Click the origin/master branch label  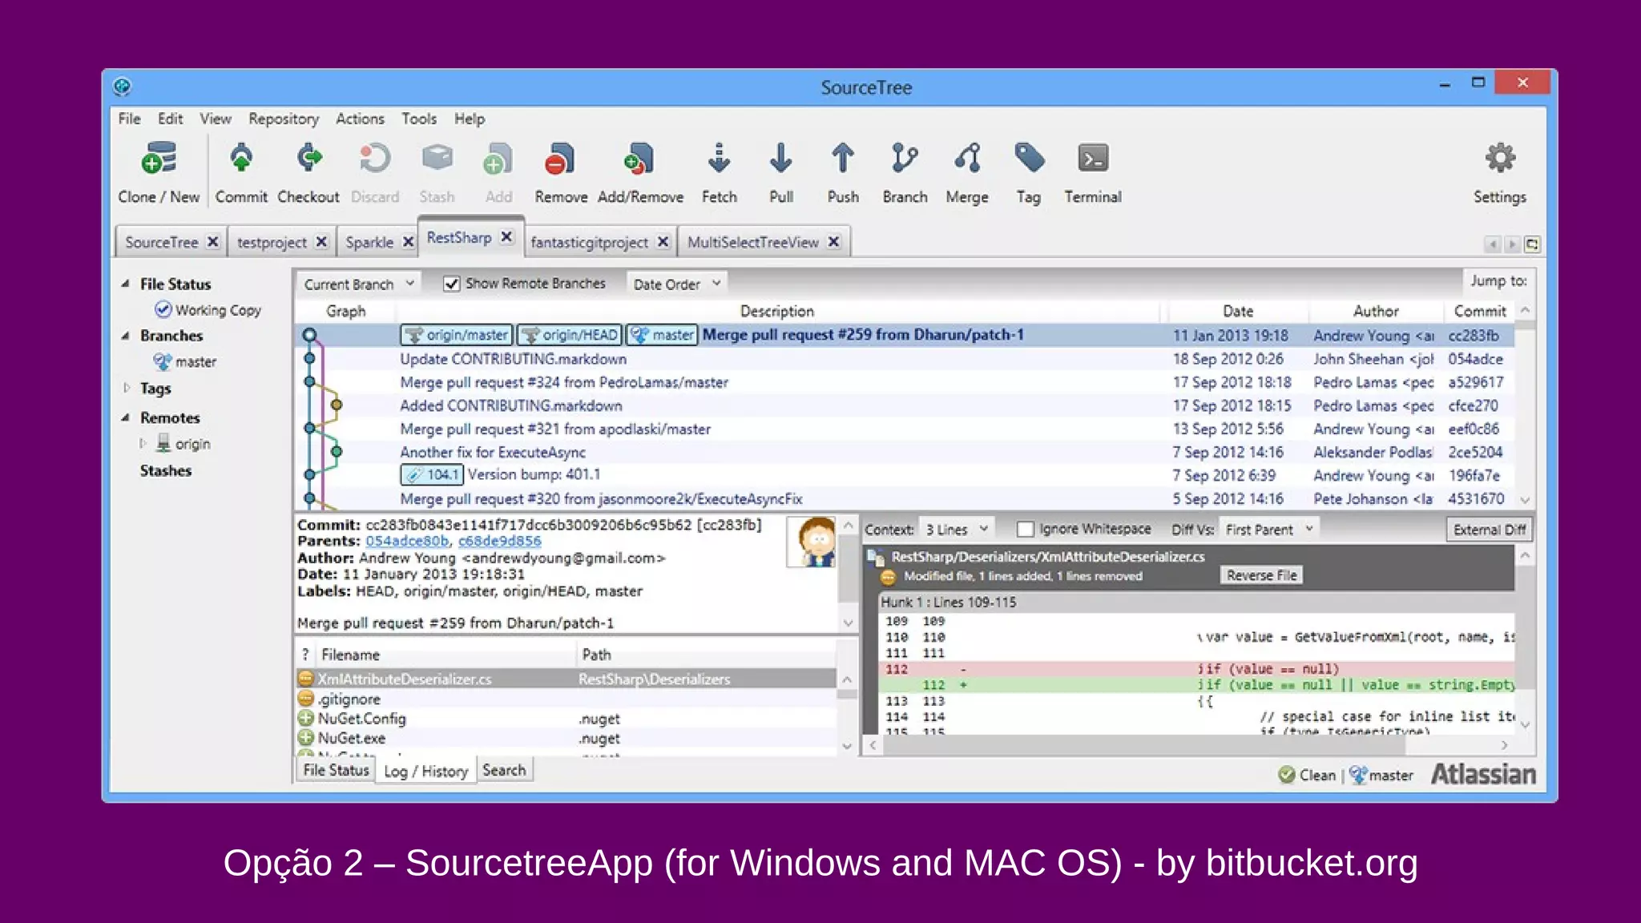(456, 335)
